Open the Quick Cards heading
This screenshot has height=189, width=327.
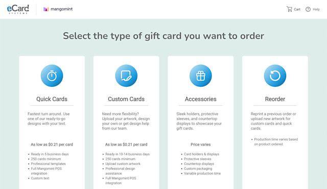click(52, 99)
